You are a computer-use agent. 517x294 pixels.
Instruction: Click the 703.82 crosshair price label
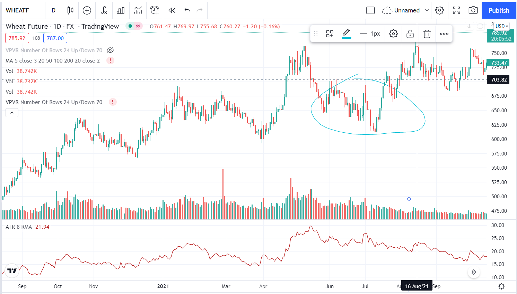point(499,80)
